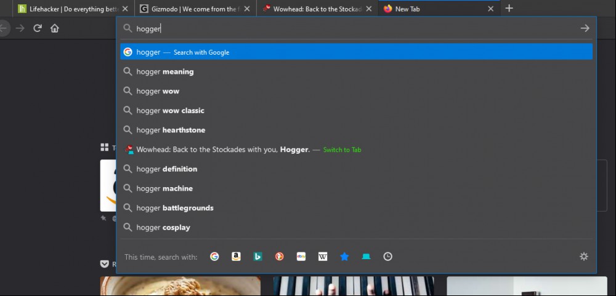Close the Lifehacker tab
The image size is (616, 296).
coord(125,9)
